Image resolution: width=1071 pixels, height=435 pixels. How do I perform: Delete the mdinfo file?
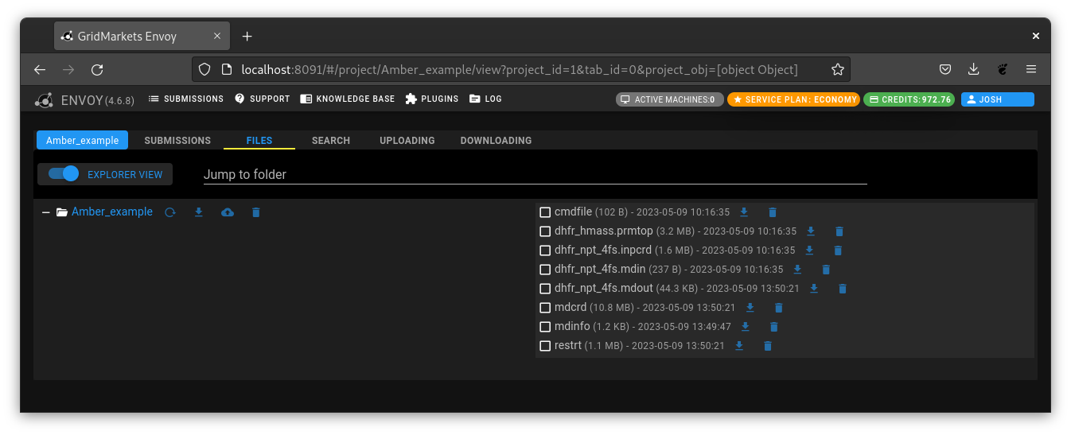tap(774, 327)
